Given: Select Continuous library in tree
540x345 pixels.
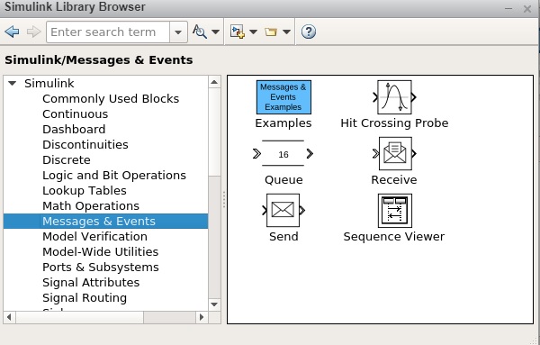Looking at the screenshot, I should pos(75,114).
